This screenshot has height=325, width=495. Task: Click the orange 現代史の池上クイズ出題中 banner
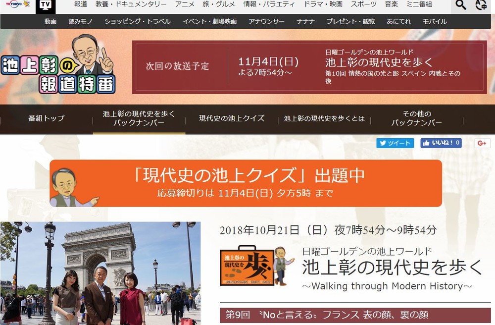(x=246, y=183)
